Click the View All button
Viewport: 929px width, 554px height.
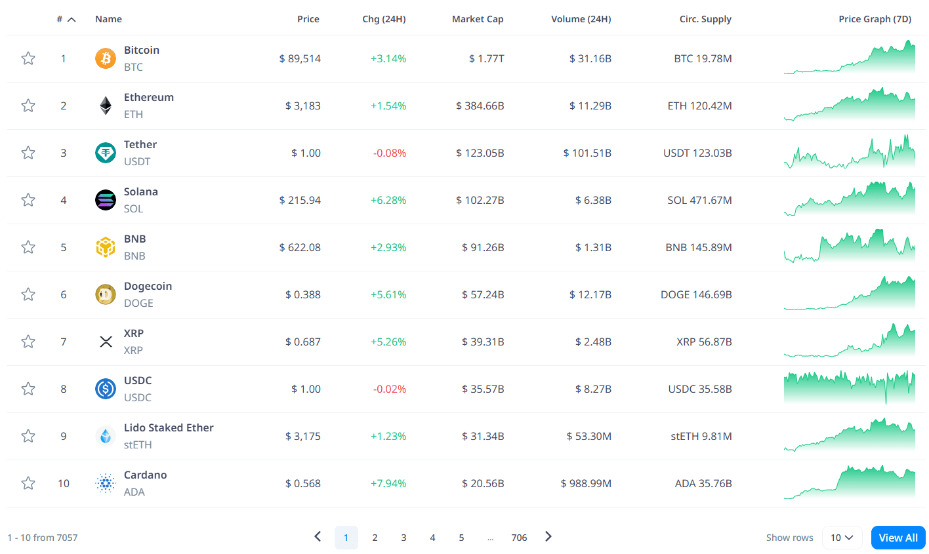click(898, 538)
